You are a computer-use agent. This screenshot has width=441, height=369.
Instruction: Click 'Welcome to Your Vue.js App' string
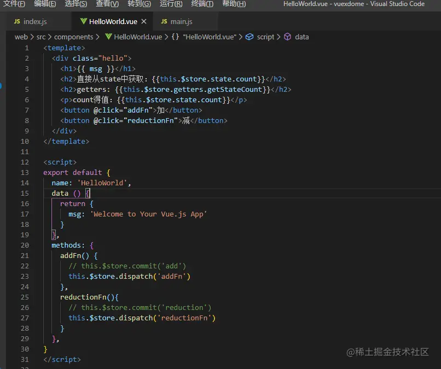148,214
